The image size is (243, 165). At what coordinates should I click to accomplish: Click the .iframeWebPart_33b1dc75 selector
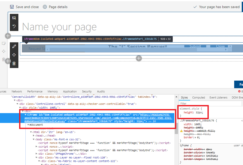(x=197, y=120)
